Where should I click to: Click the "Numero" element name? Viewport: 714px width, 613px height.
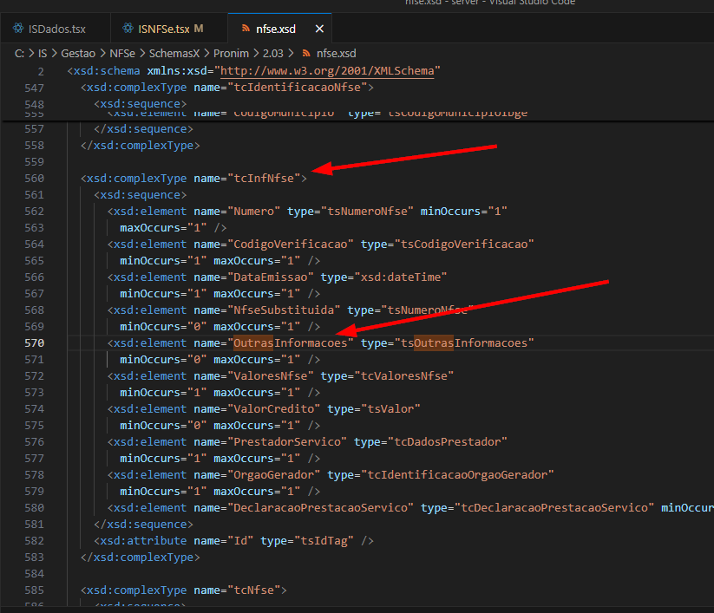click(253, 212)
